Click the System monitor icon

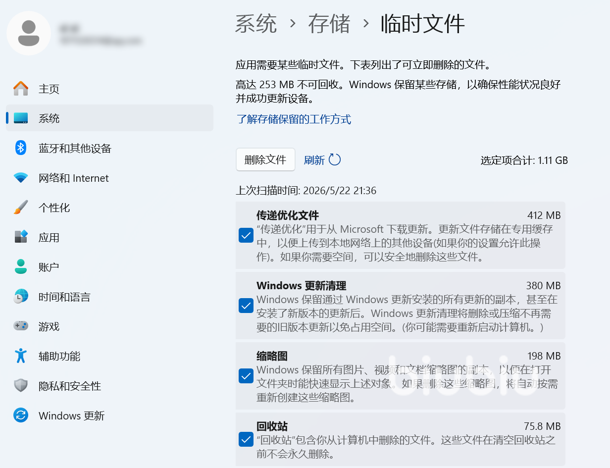[x=21, y=118]
